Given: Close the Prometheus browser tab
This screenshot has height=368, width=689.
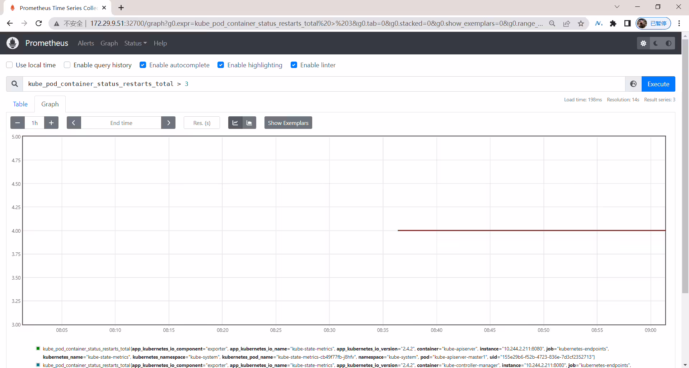Looking at the screenshot, I should (104, 8).
